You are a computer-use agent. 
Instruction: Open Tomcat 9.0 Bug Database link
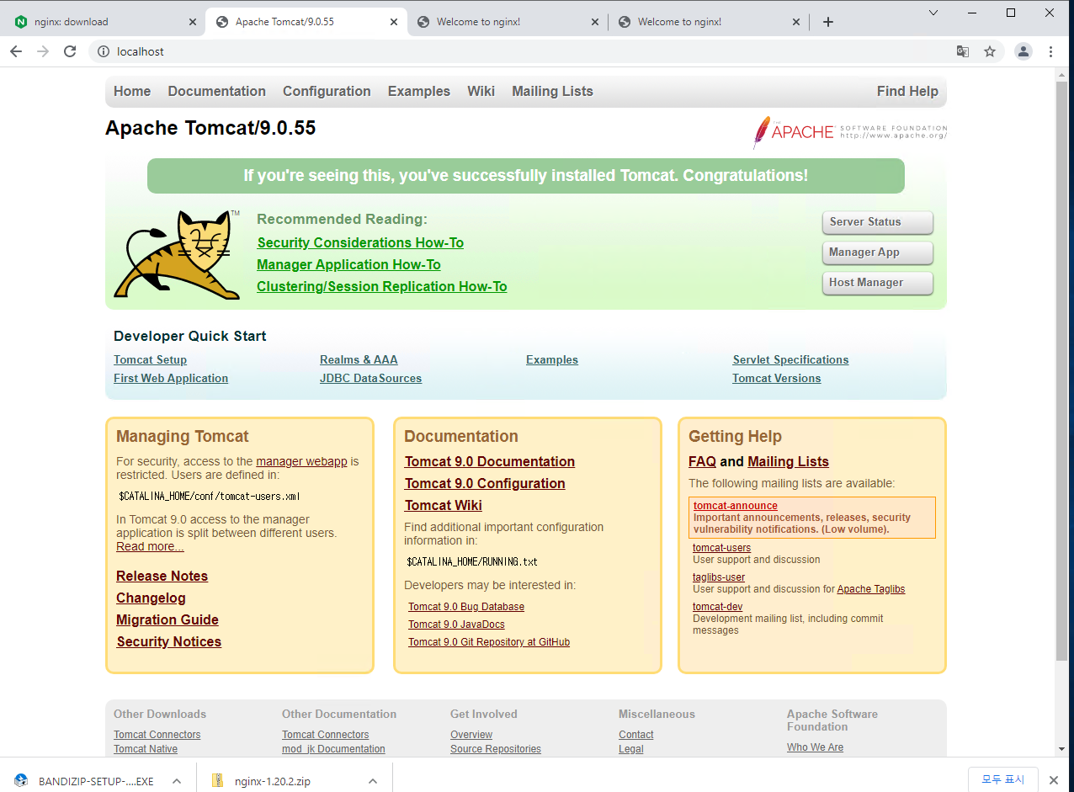[x=466, y=607]
